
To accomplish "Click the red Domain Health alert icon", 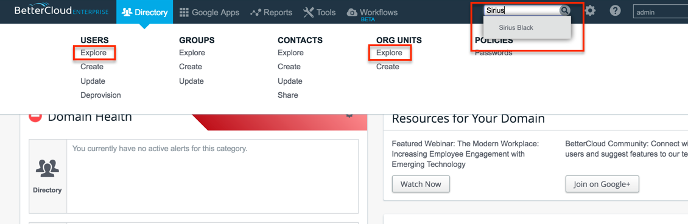I will point(35,117).
